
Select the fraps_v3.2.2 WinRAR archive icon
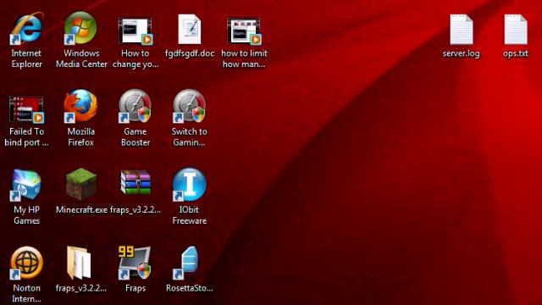tap(135, 183)
